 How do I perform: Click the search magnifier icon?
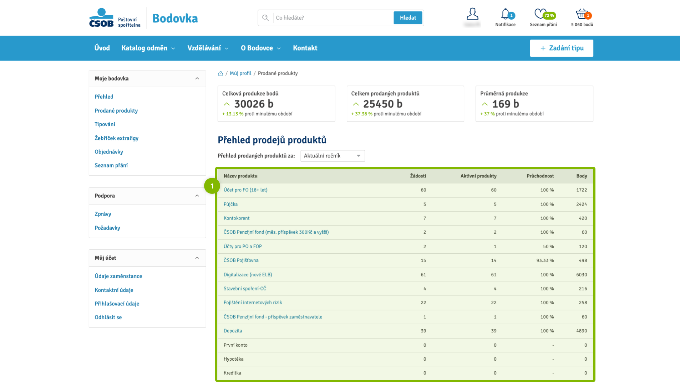pyautogui.click(x=265, y=18)
